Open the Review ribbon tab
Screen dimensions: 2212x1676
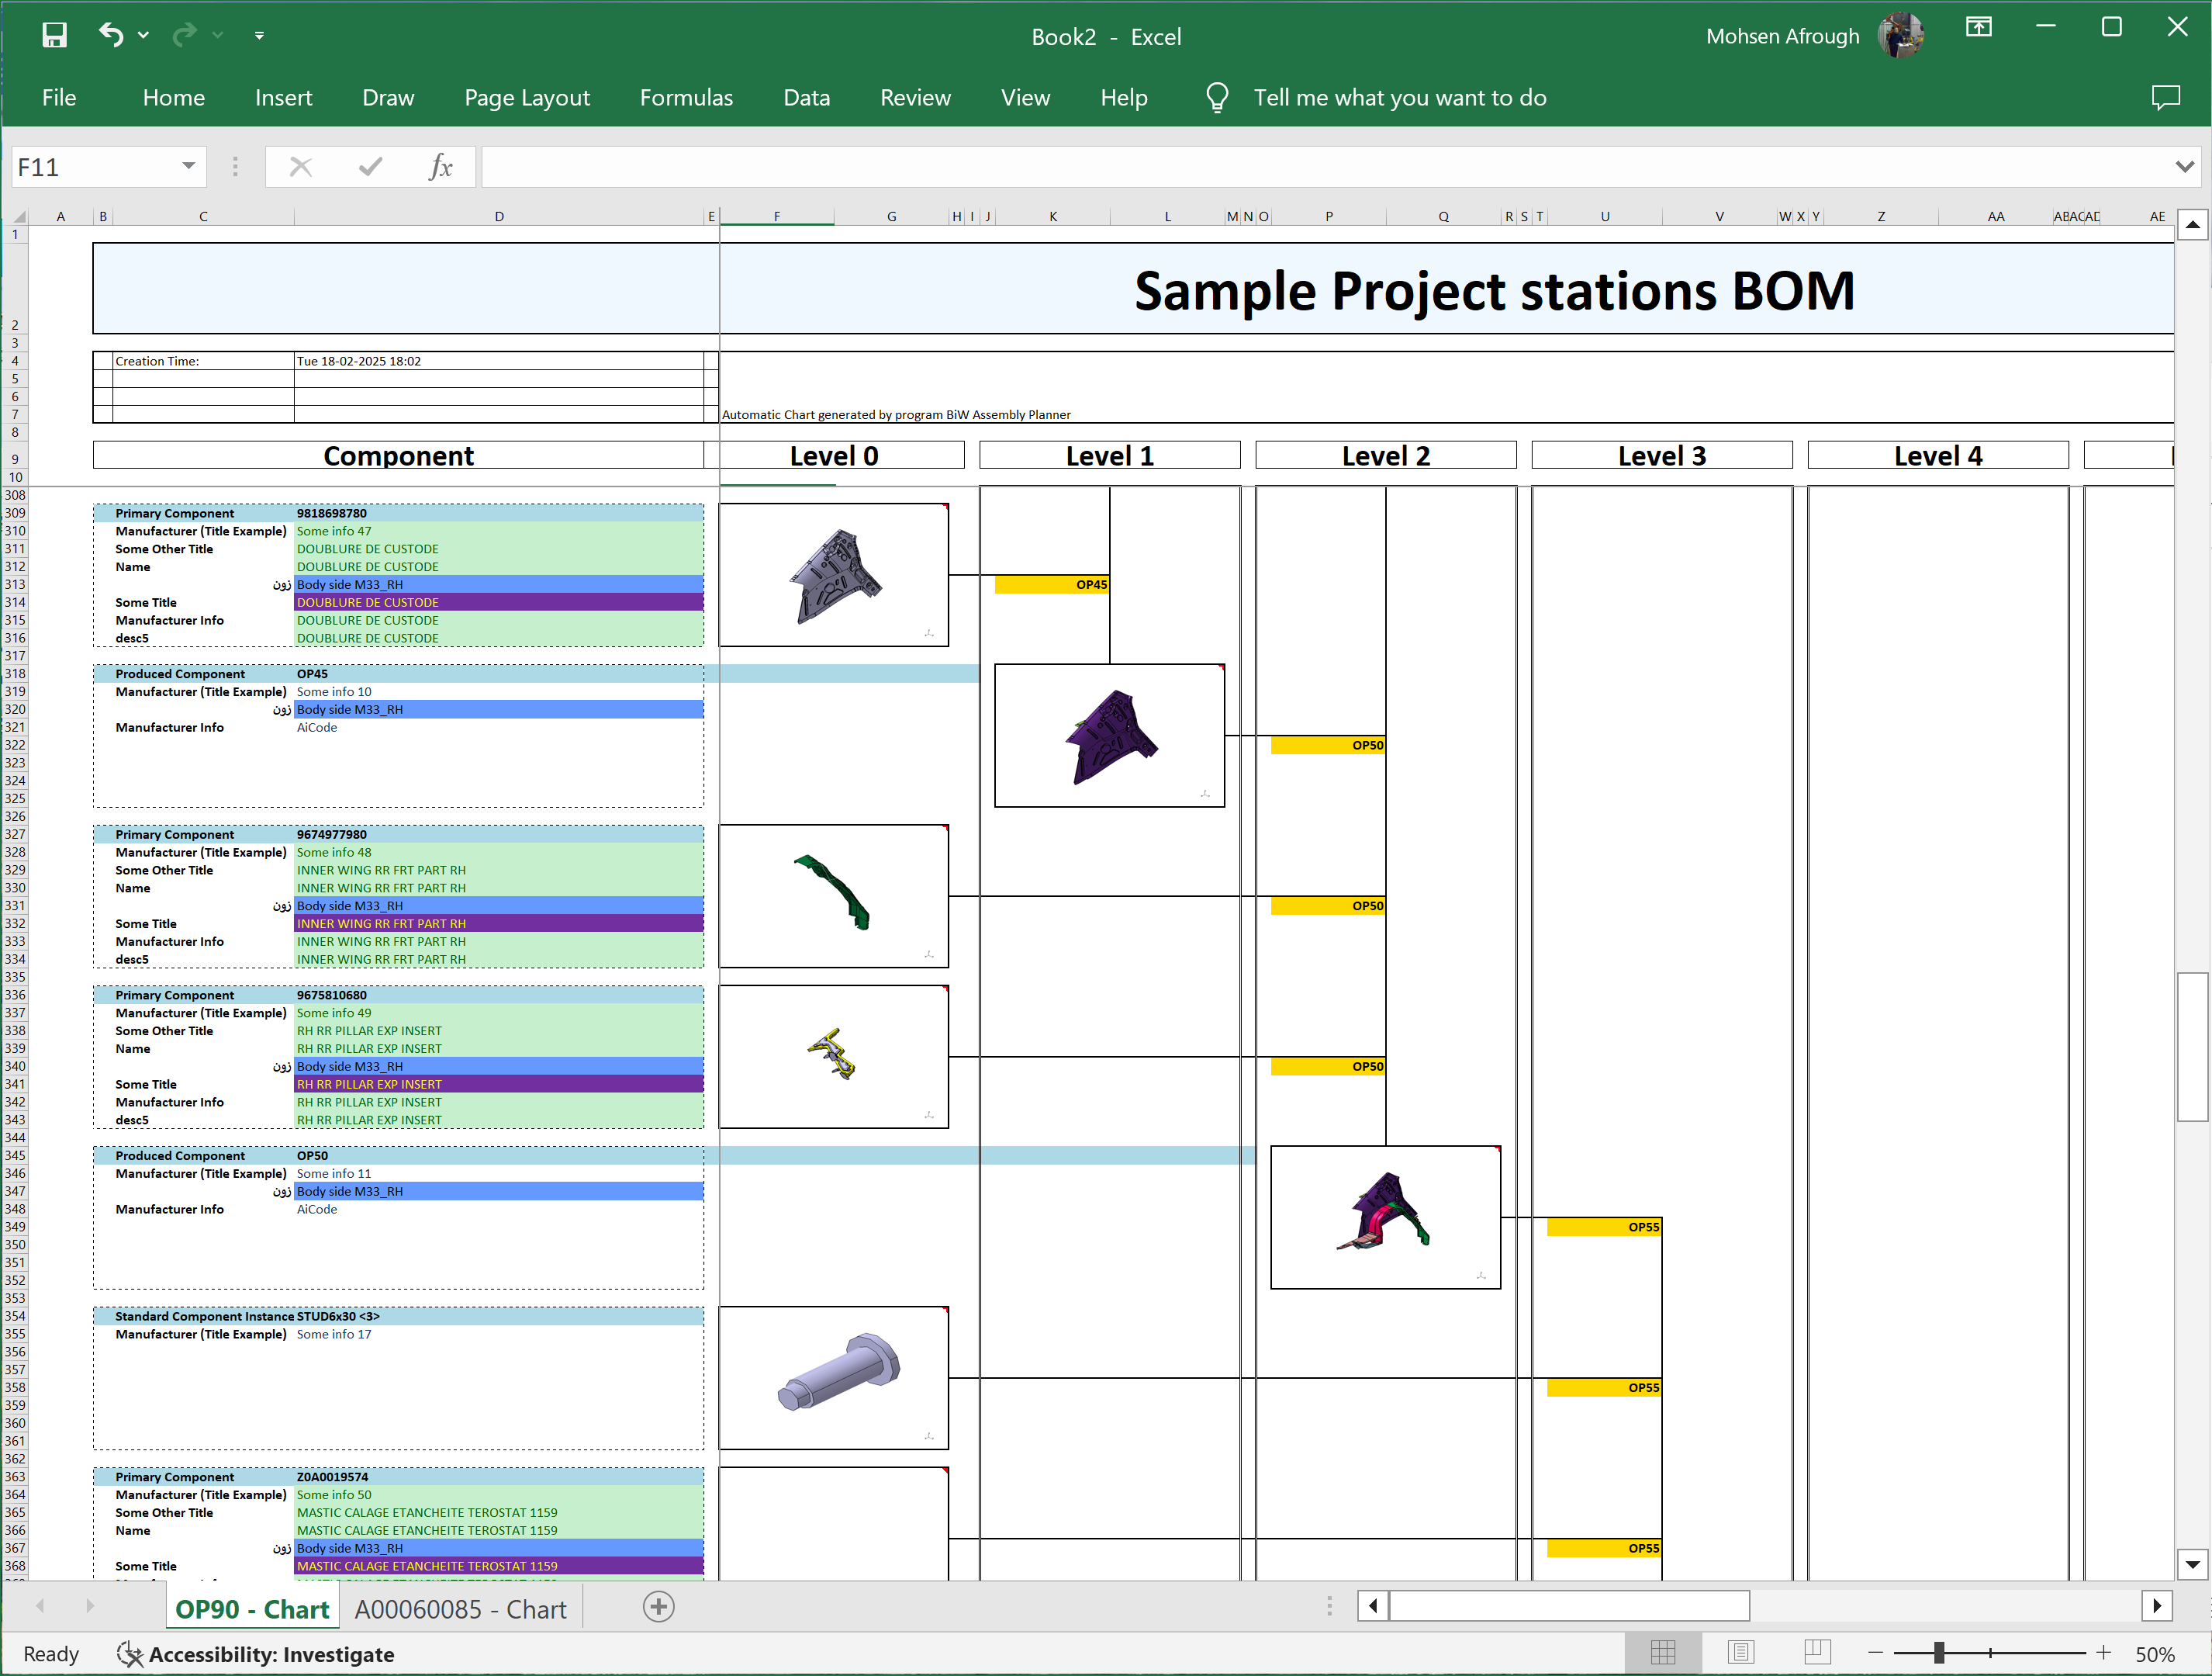[x=915, y=97]
